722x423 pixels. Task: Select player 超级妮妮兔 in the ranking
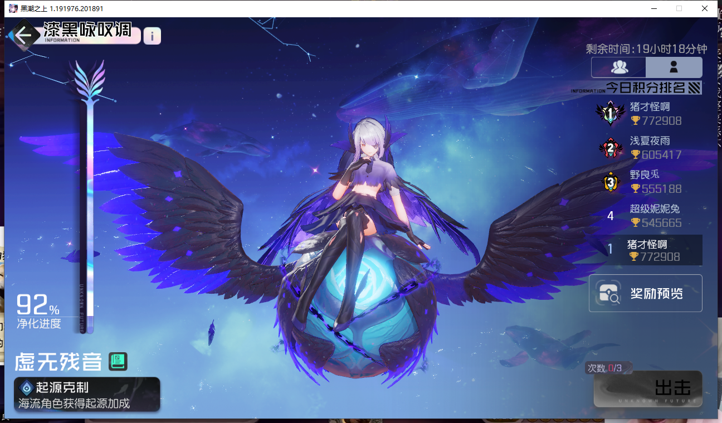coord(655,209)
